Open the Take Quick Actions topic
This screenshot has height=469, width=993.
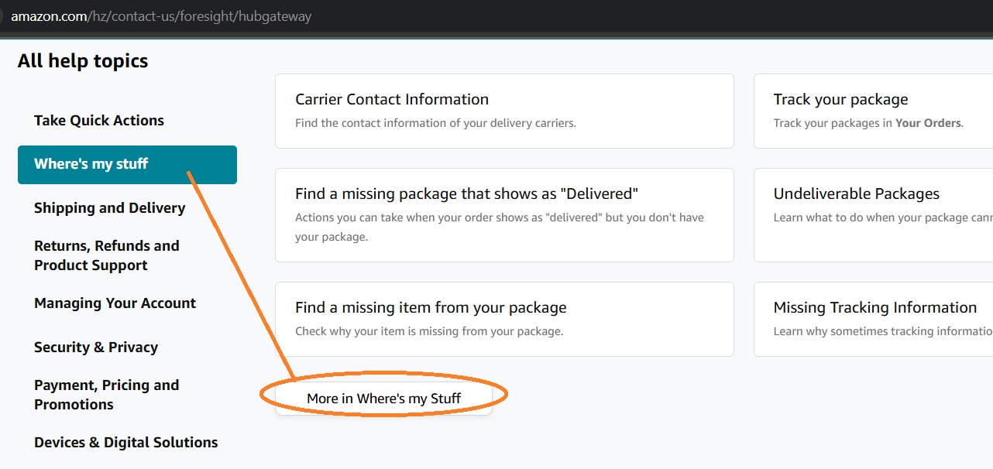(99, 121)
